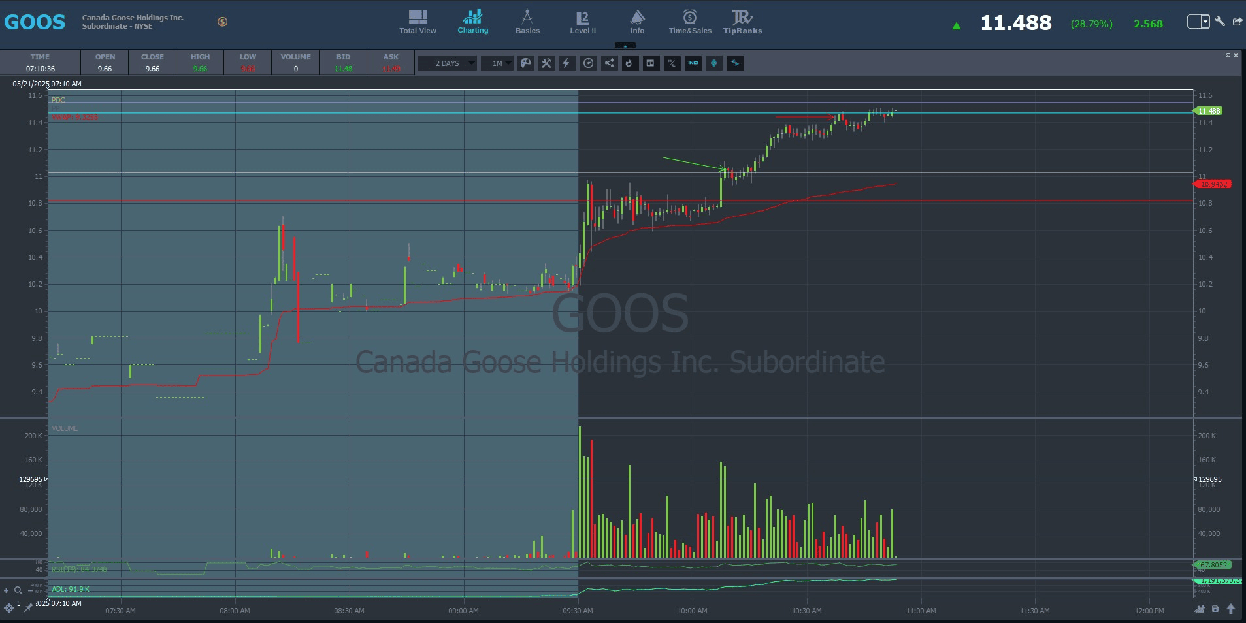Click the green 11.488 price tag on axis
The height and width of the screenshot is (623, 1246).
click(x=1209, y=111)
